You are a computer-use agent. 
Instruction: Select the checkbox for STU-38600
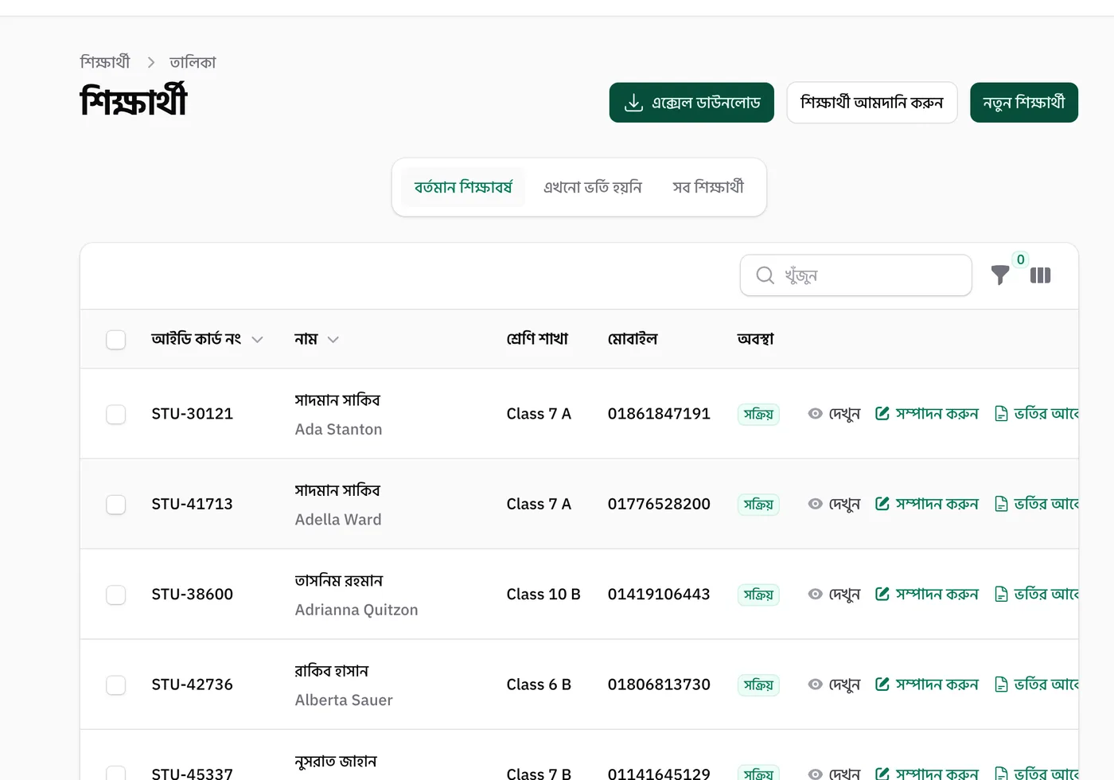coord(116,595)
